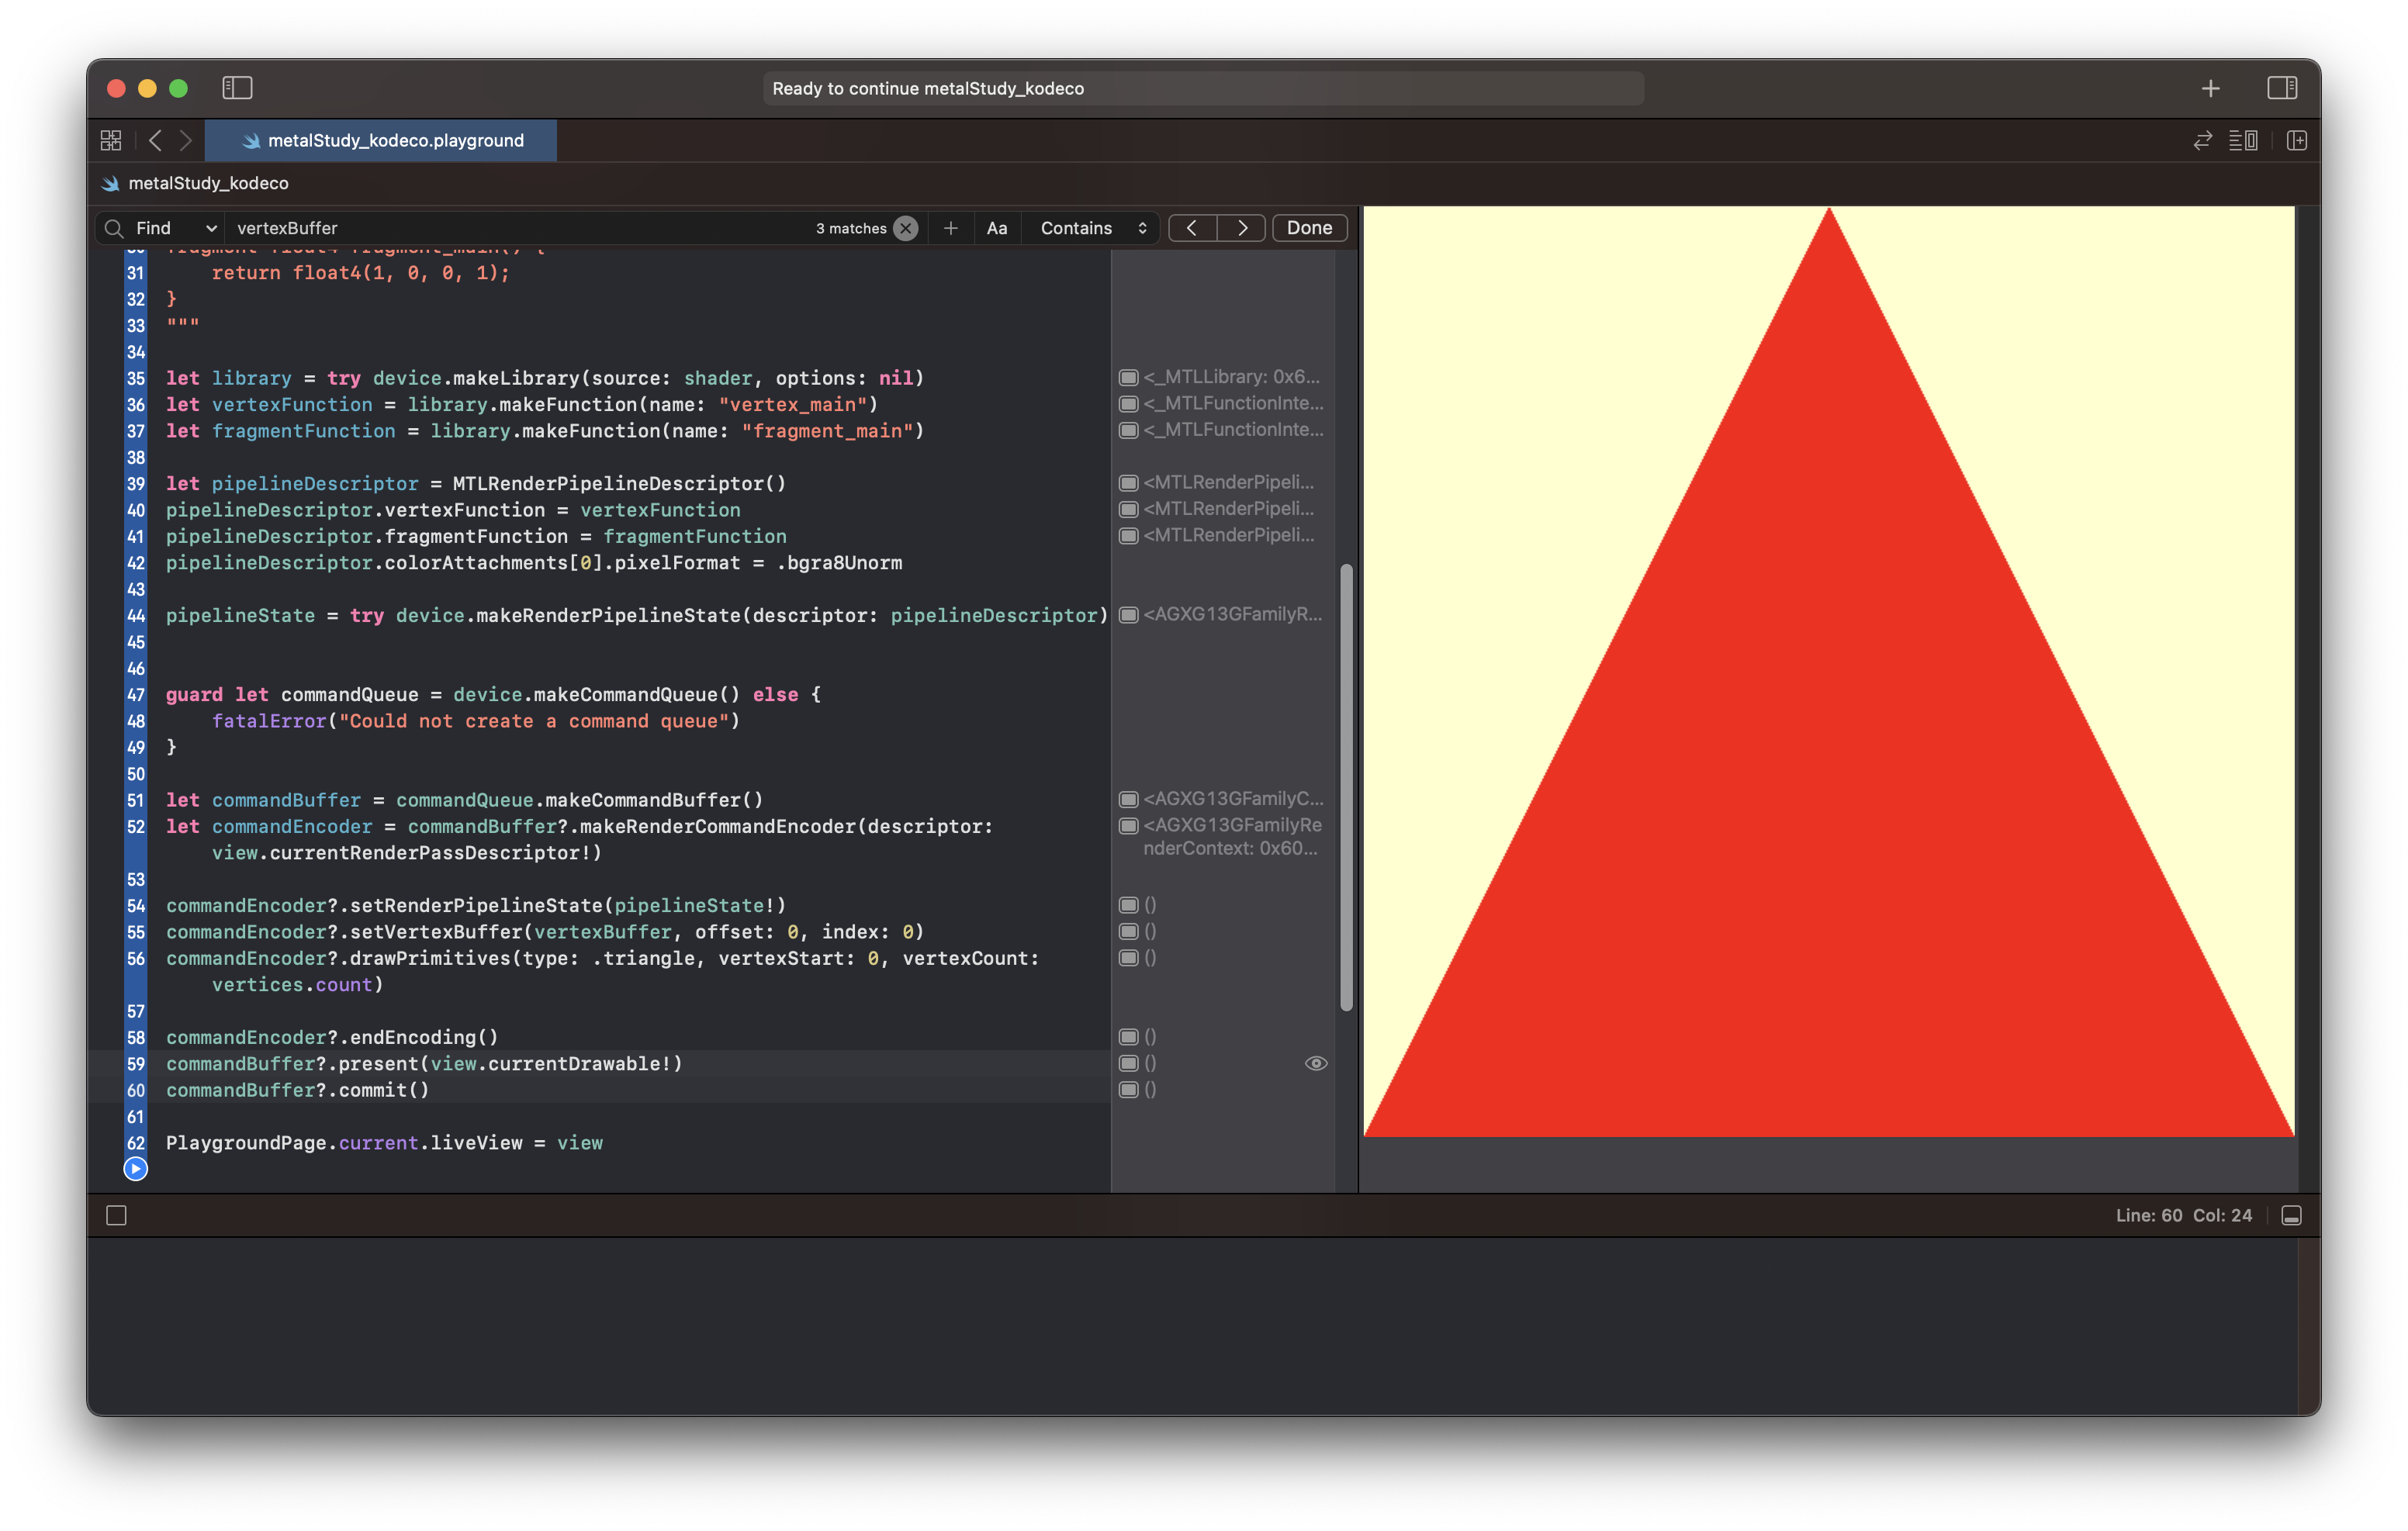The width and height of the screenshot is (2408, 1531).
Task: Click the add editor on right icon
Action: [2296, 141]
